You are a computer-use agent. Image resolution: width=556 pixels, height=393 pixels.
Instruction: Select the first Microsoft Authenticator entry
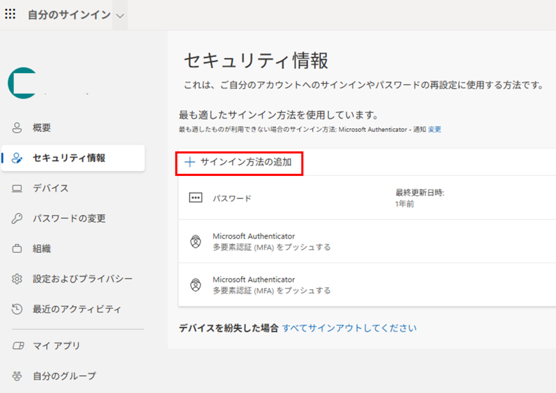tap(254, 241)
